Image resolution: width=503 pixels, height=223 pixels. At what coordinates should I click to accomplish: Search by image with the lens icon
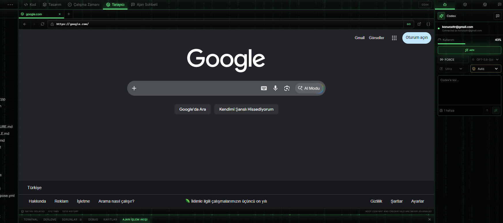(x=287, y=88)
